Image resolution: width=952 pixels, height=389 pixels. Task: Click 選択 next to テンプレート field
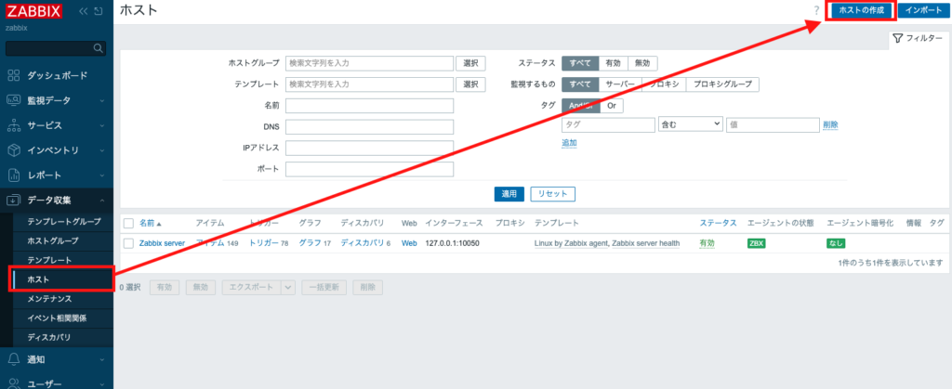(470, 84)
